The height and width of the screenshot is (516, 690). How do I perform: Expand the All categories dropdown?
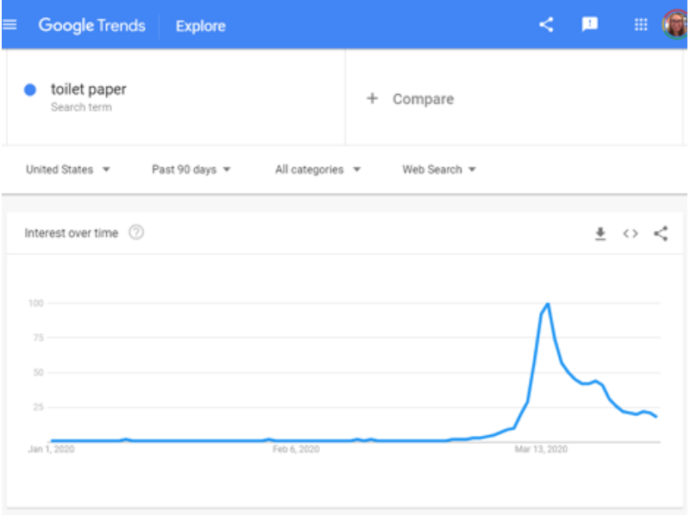tap(317, 170)
